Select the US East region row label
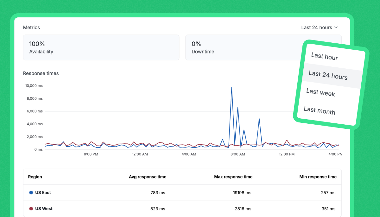380x217 pixels. (43, 193)
